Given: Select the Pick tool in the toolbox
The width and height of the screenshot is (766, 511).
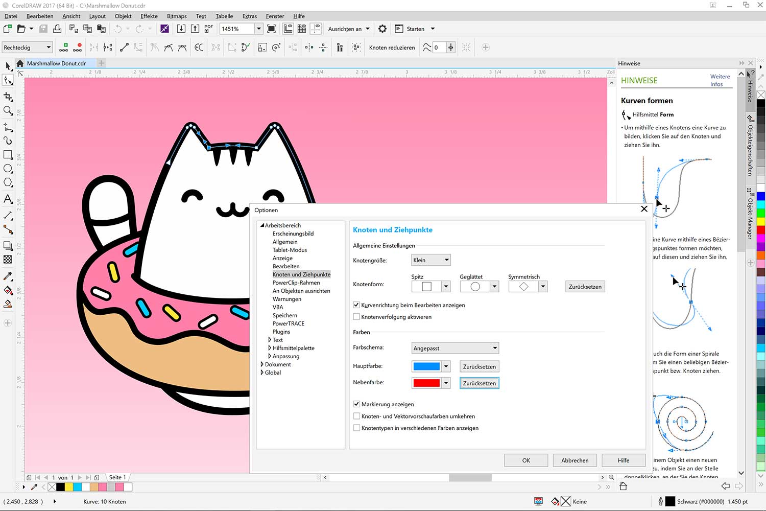Looking at the screenshot, I should tap(8, 66).
